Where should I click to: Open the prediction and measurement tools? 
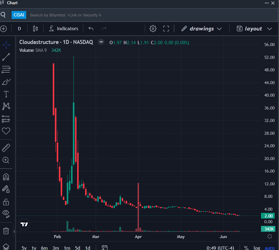click(6, 119)
